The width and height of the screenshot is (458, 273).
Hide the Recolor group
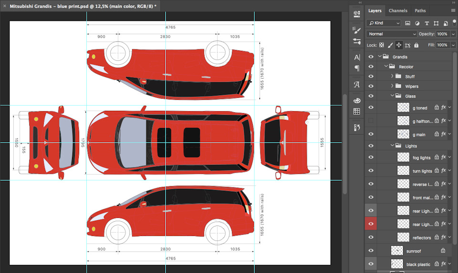(x=371, y=67)
